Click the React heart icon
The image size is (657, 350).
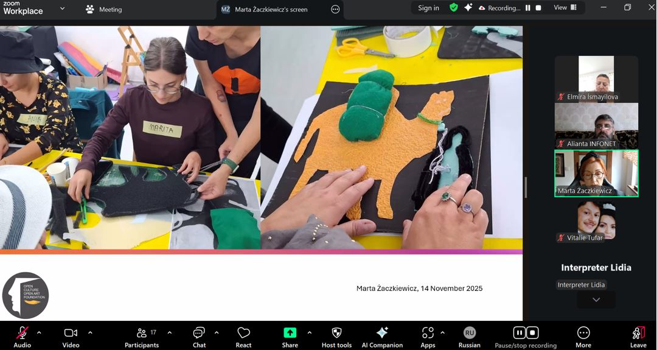pyautogui.click(x=243, y=333)
